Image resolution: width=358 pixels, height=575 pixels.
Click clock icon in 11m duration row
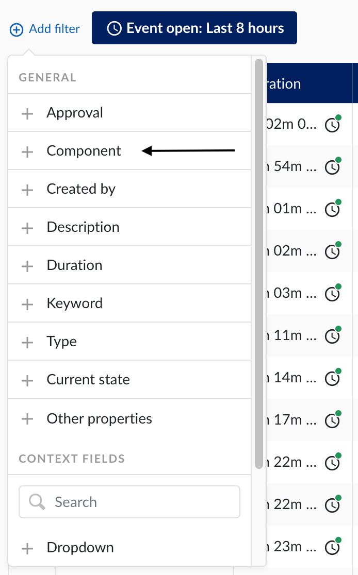point(333,336)
